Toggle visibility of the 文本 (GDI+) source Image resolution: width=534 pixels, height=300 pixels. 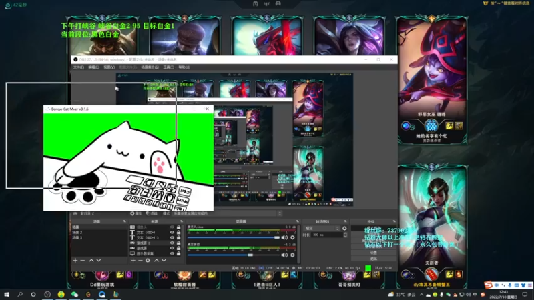[172, 232]
